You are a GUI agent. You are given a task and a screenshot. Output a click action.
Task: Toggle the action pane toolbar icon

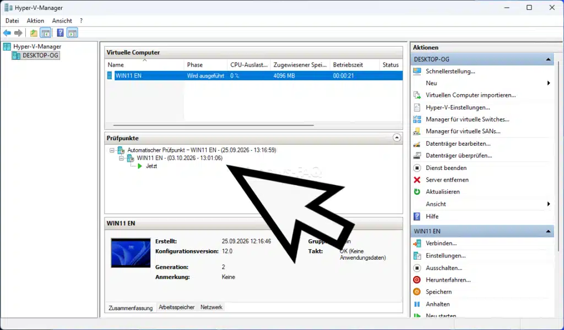(x=72, y=33)
